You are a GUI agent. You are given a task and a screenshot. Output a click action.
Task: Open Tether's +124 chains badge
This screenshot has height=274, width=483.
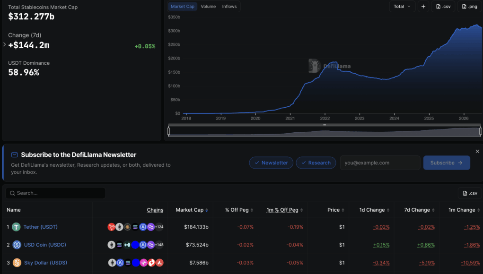coord(159,227)
